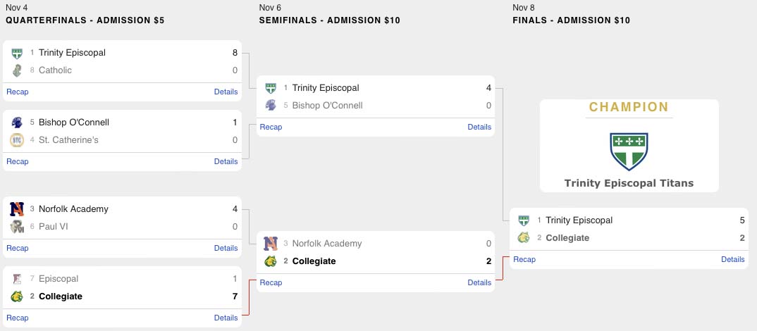Open Recap for Trinity Episcopal vs Catholic
757x331 pixels.
(18, 92)
